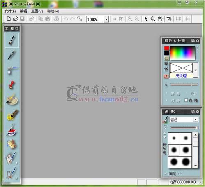Pick a color from the spectrum

coord(183,53)
